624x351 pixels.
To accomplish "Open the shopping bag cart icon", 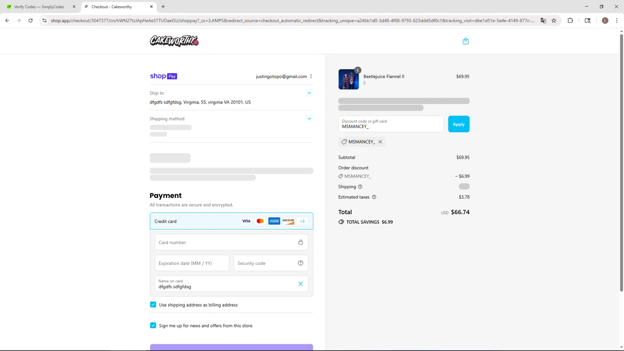I will 466,41.
